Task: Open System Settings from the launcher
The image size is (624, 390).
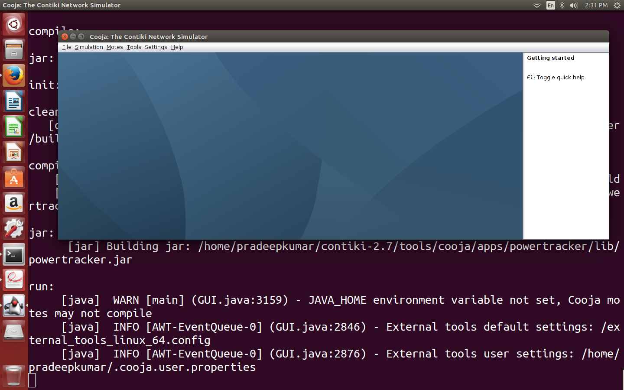Action: (x=14, y=229)
